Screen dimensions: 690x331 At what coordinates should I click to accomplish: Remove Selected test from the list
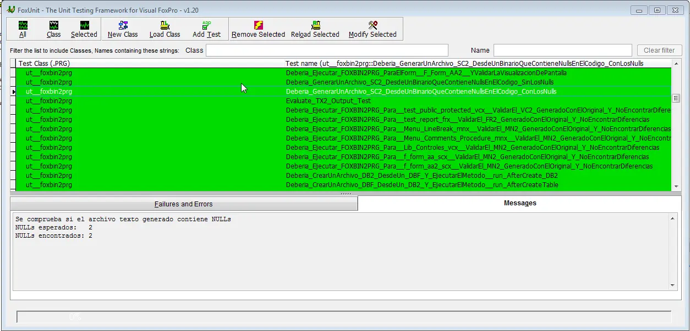click(258, 29)
